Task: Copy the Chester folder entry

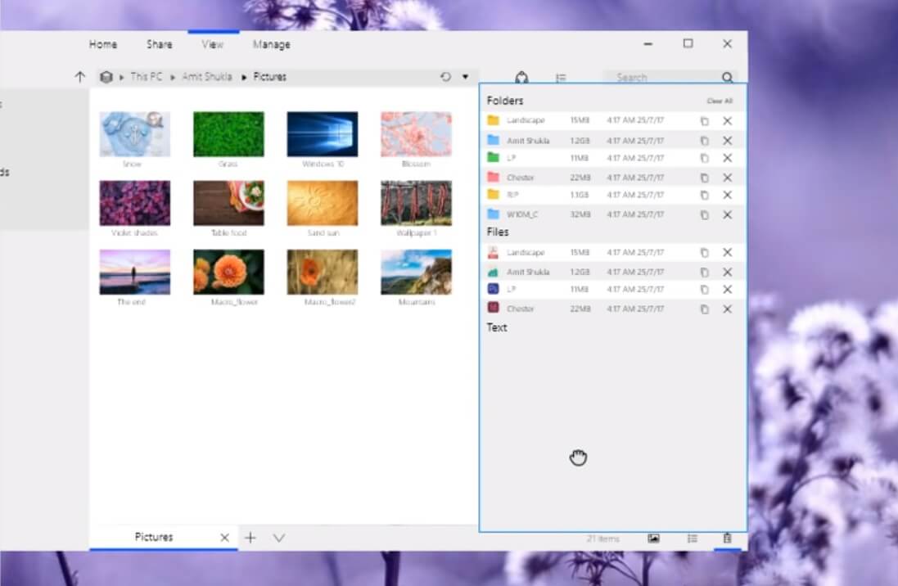Action: coord(705,178)
